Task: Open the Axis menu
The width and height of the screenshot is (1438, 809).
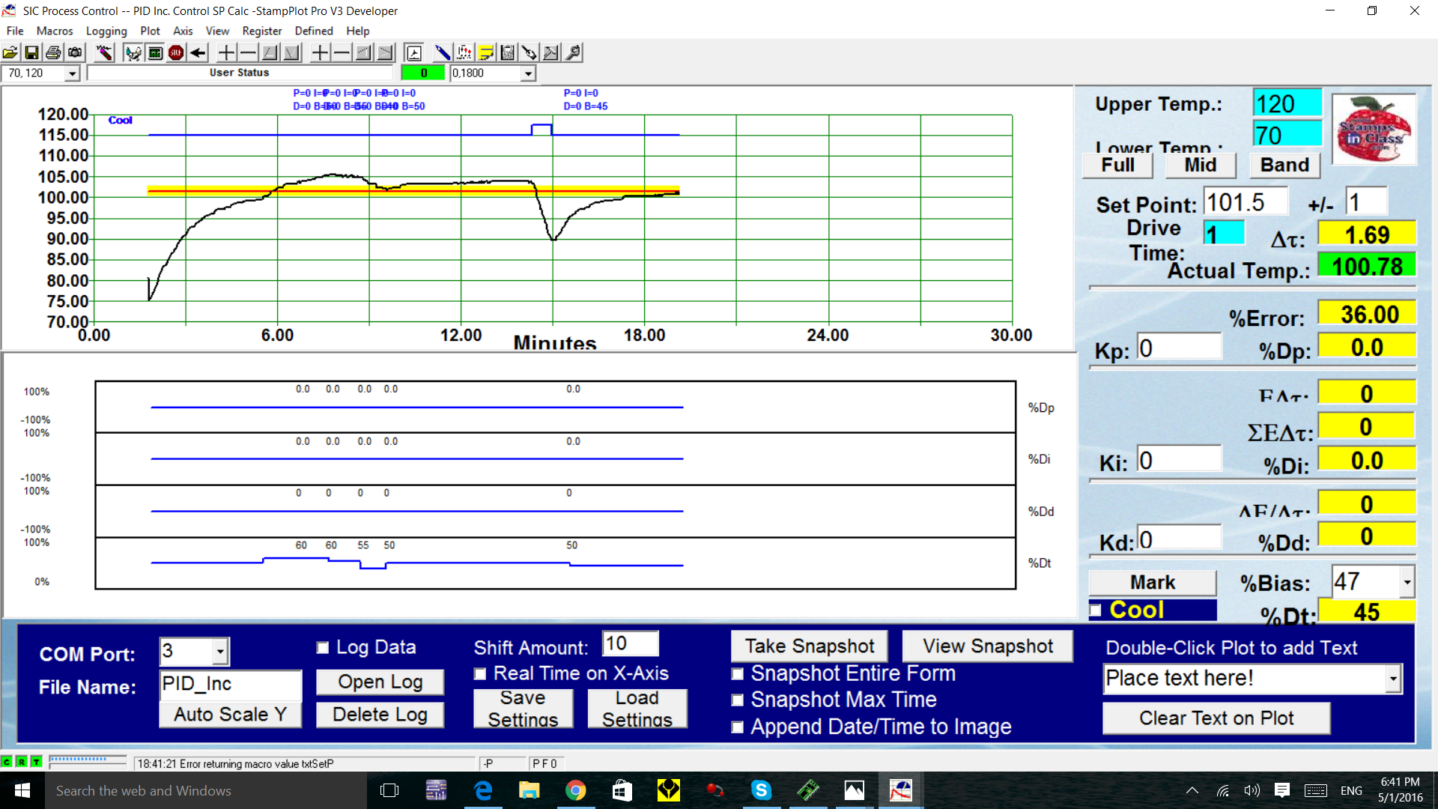Action: pos(183,31)
